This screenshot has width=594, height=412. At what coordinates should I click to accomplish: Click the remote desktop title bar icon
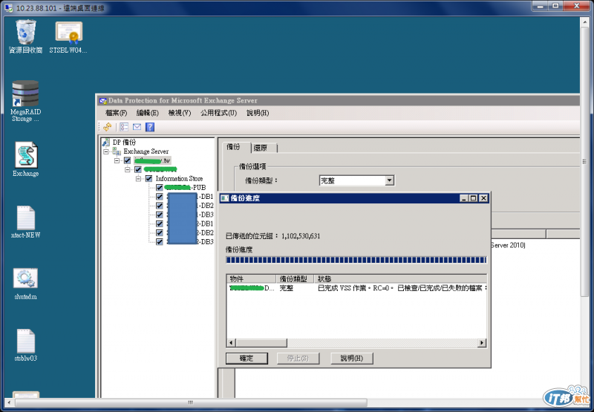pos(8,7)
